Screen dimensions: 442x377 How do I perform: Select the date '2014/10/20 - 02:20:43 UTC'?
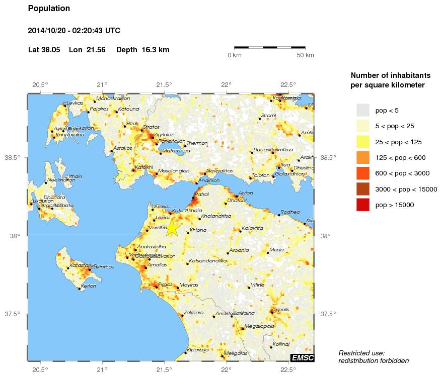tap(74, 31)
